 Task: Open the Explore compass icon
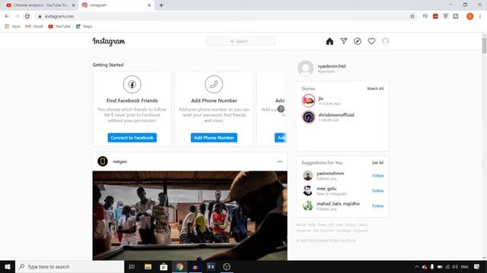coord(358,41)
